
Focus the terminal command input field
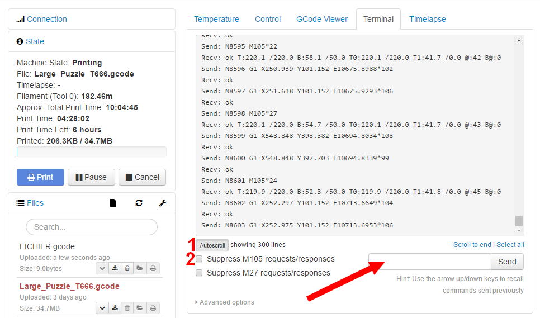click(429, 262)
